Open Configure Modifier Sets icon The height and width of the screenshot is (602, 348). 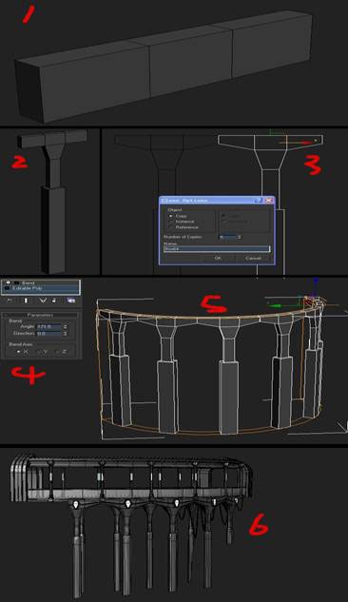pyautogui.click(x=71, y=301)
